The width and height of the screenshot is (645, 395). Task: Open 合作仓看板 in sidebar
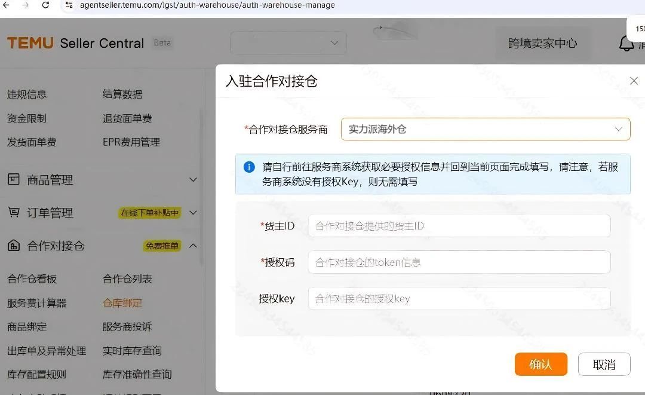(32, 279)
